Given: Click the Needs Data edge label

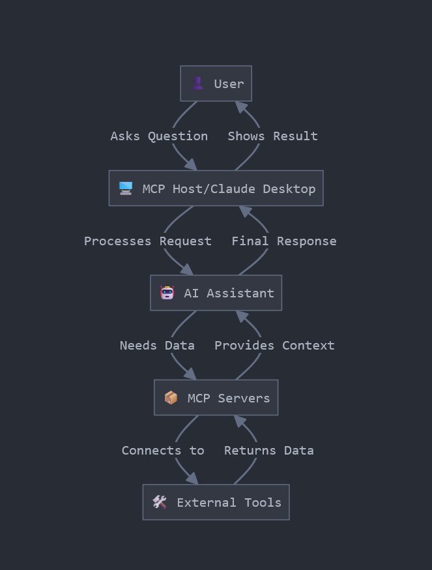Looking at the screenshot, I should (x=157, y=345).
